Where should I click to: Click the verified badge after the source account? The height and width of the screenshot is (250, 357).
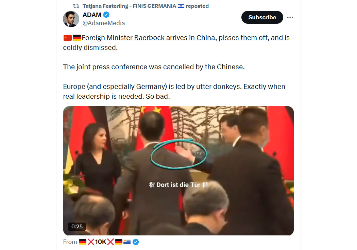coord(136,242)
